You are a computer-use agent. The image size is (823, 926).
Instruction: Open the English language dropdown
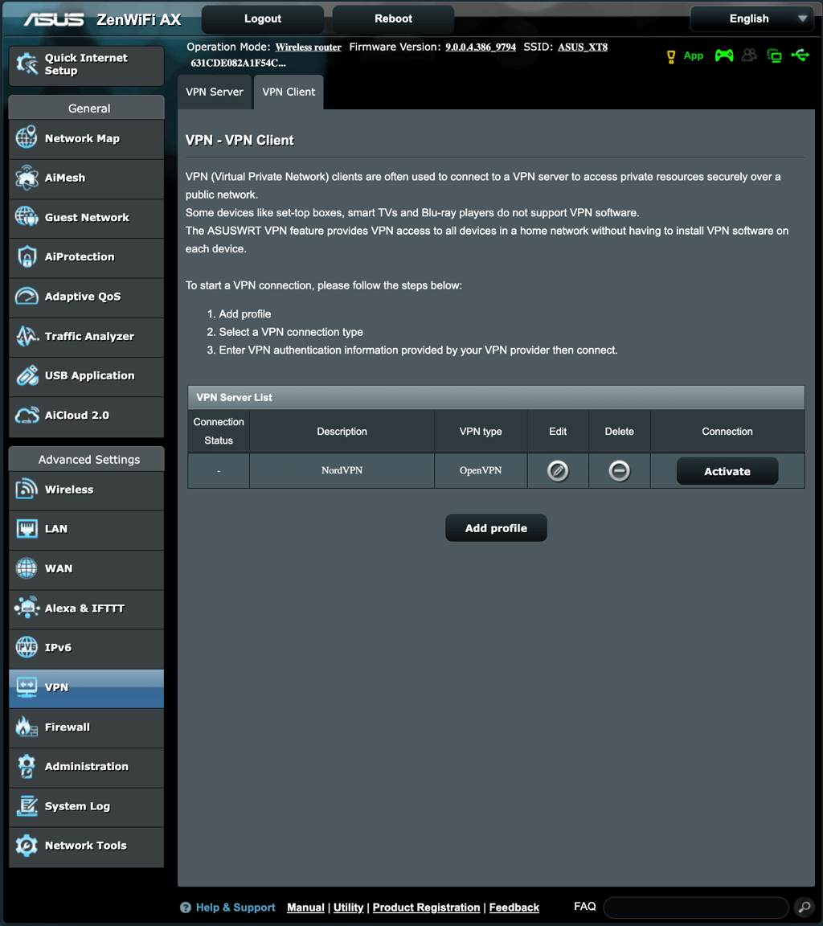point(751,18)
